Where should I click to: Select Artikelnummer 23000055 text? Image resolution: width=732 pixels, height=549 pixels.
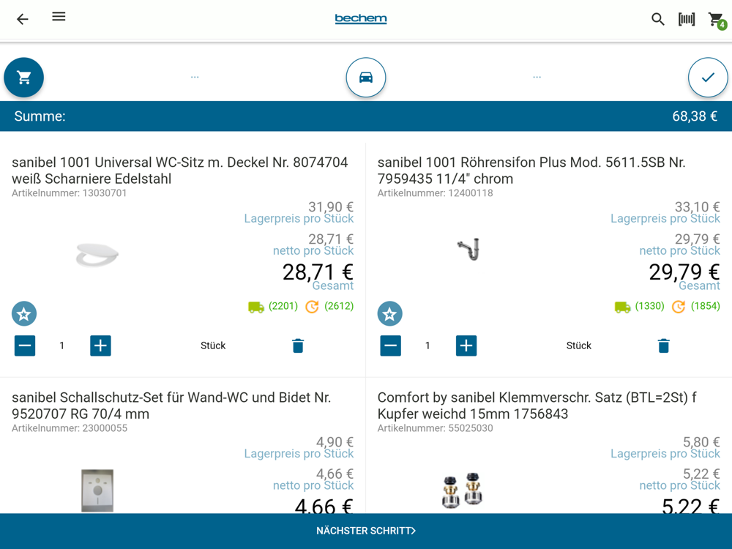69,428
